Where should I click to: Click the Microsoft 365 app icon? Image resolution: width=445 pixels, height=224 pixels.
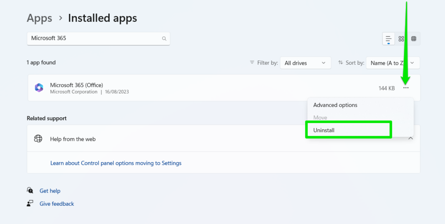(39, 88)
